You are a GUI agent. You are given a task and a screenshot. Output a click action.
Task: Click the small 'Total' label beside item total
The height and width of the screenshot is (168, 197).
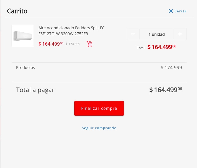point(141,48)
